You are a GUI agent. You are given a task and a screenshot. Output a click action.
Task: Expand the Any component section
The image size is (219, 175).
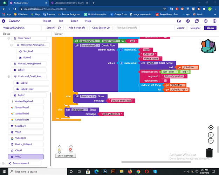click(x=5, y=163)
